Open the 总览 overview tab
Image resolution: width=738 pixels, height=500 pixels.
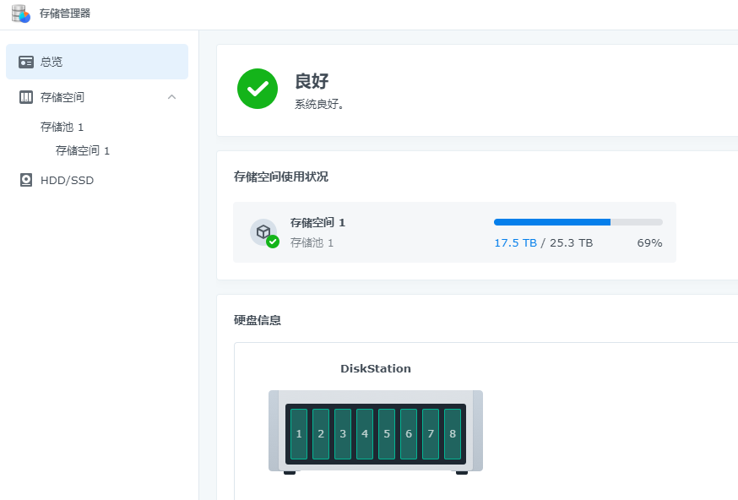[x=97, y=62]
